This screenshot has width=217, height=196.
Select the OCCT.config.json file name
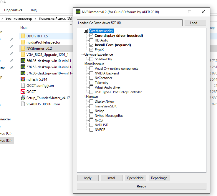[x=40, y=86]
